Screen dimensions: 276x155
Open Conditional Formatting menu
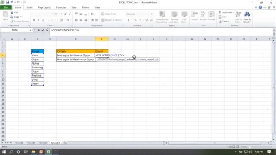click(x=162, y=17)
